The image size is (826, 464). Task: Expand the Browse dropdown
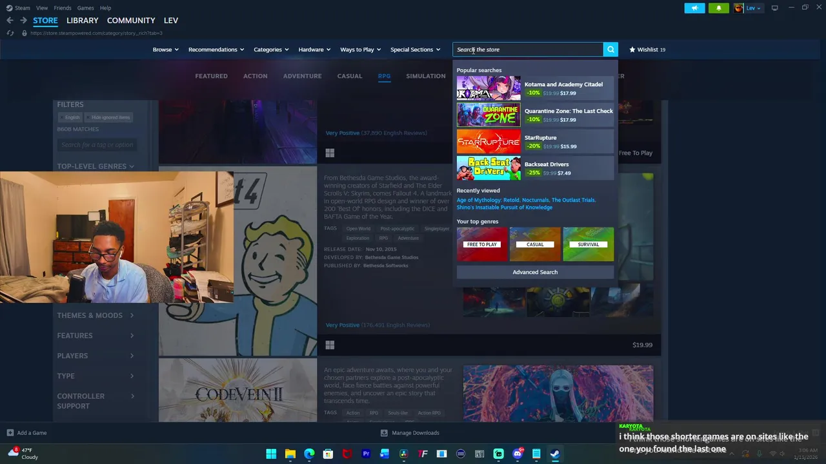(x=165, y=50)
